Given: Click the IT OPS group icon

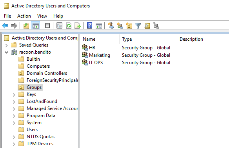Looking at the screenshot, I should click(x=85, y=62).
